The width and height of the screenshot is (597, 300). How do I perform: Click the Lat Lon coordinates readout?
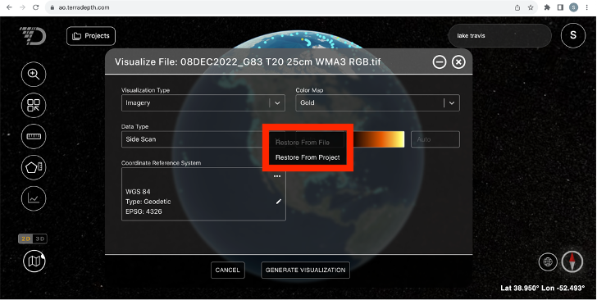click(542, 288)
